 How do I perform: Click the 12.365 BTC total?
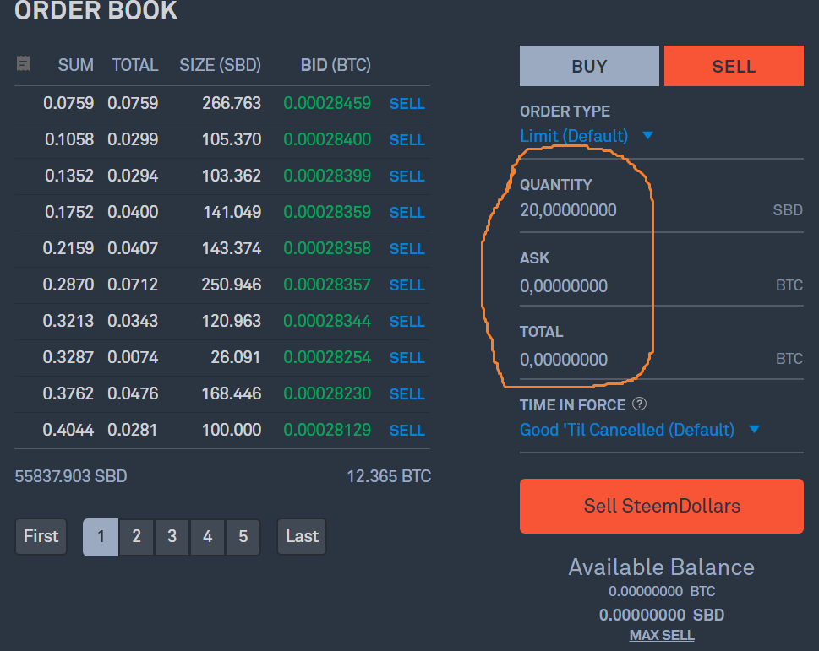(389, 476)
